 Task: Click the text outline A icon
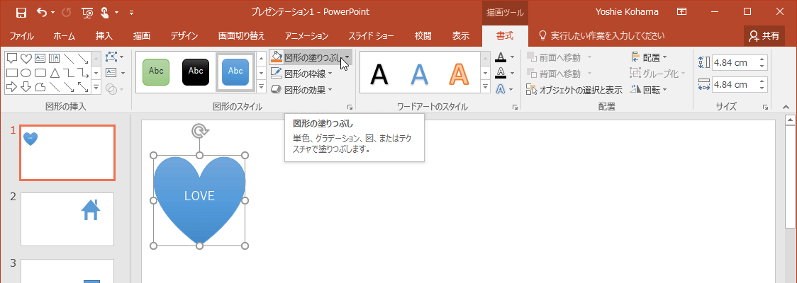[501, 73]
